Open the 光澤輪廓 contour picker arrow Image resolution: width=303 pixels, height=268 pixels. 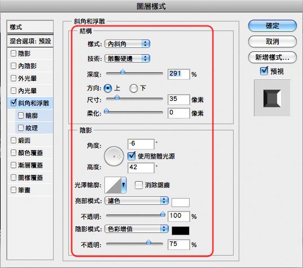[124, 185]
